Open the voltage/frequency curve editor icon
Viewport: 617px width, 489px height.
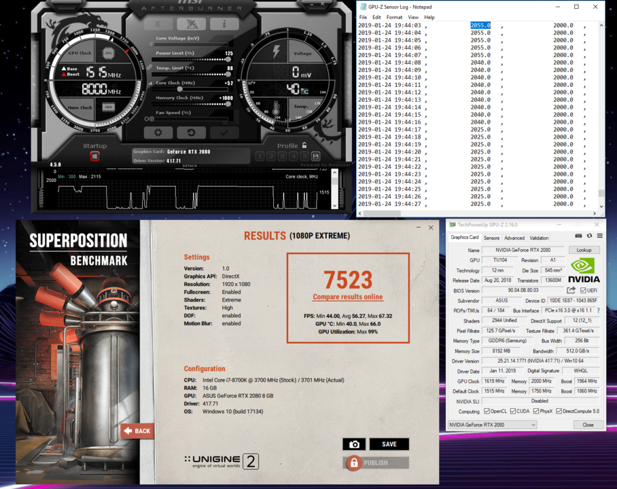150,84
